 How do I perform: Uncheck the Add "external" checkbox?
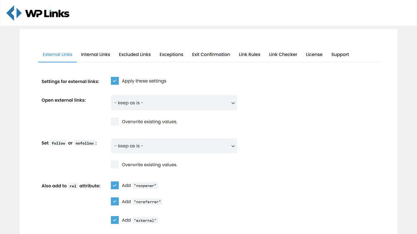click(115, 220)
